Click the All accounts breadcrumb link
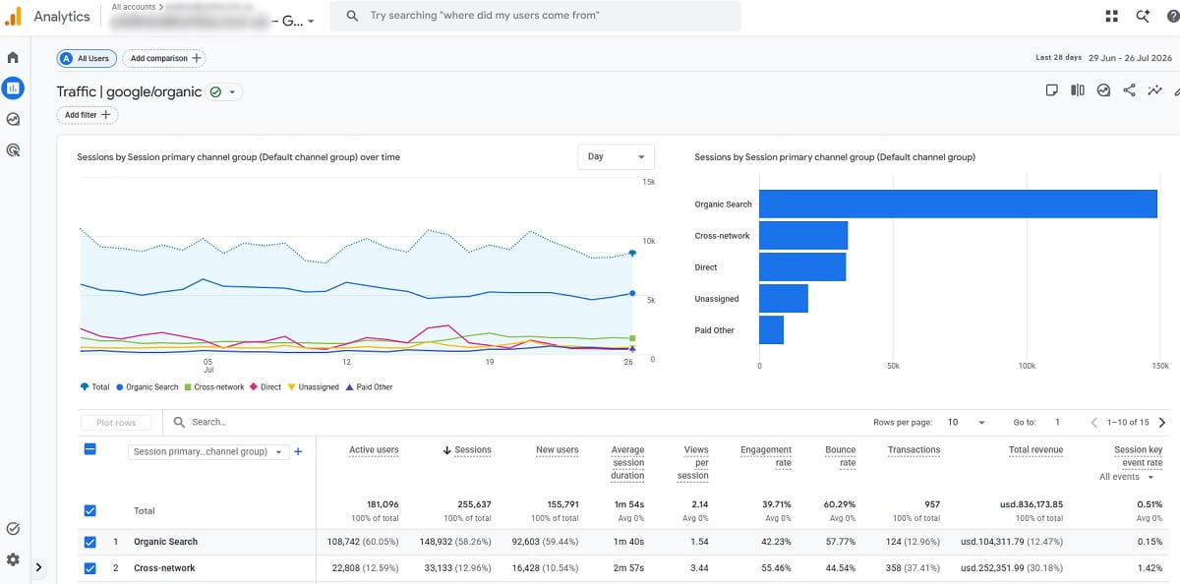This screenshot has height=584, width=1180. 133,7
